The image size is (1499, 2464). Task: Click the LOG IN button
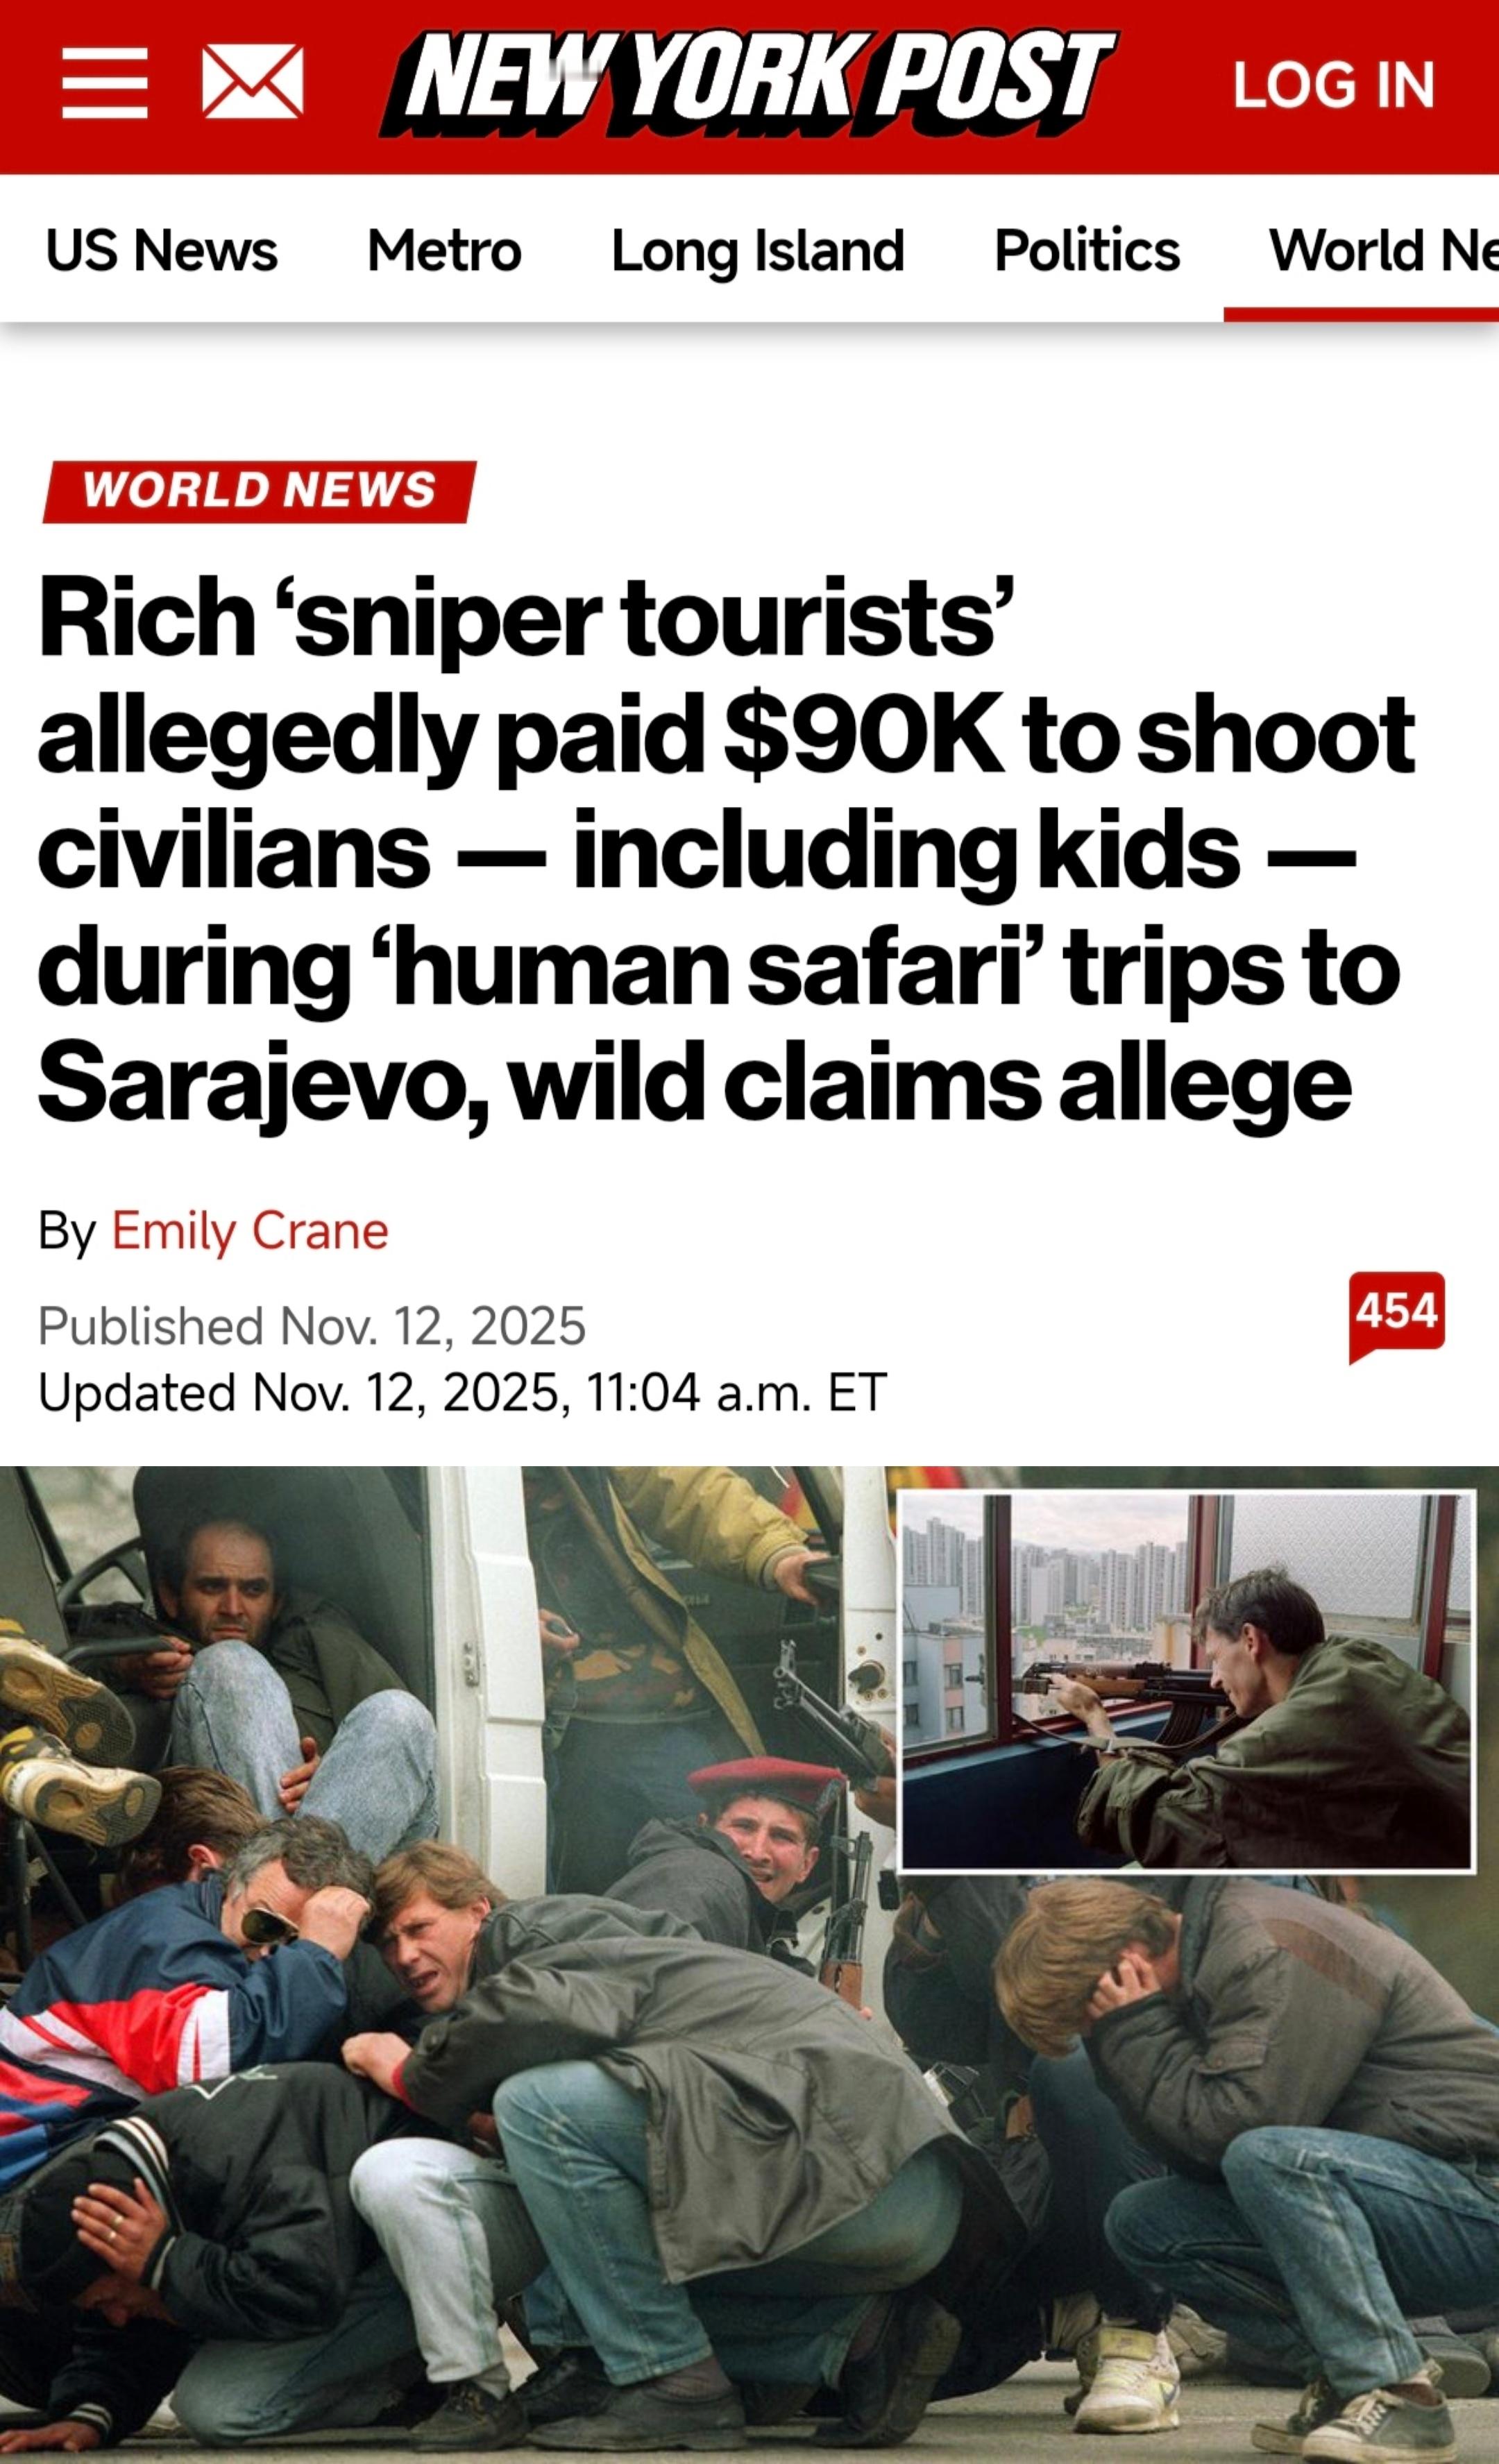(1333, 85)
